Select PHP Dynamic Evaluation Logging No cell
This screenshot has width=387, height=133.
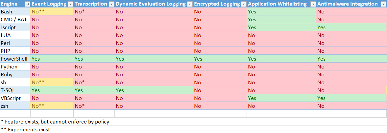click(154, 51)
